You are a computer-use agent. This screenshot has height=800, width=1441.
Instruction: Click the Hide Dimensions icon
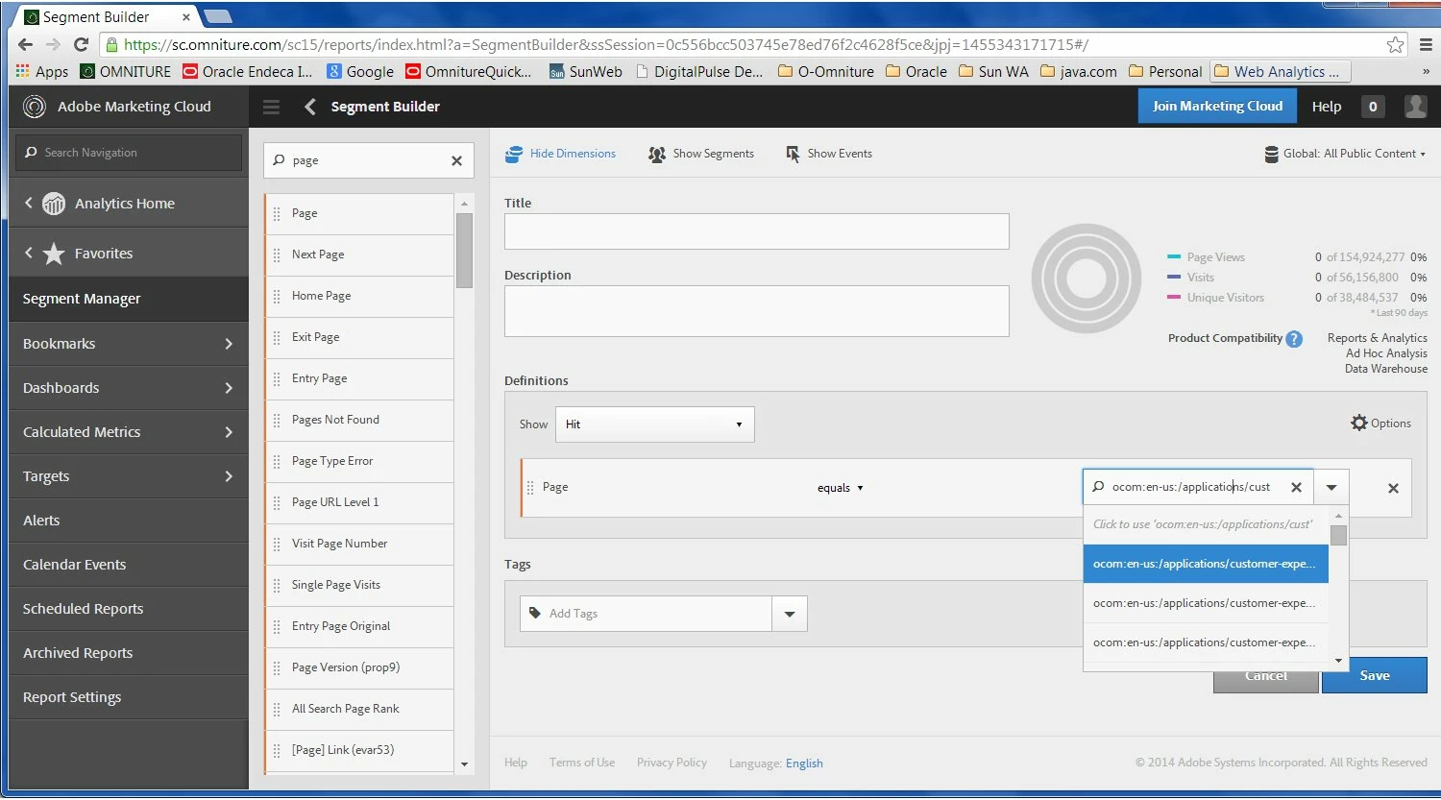coord(514,154)
